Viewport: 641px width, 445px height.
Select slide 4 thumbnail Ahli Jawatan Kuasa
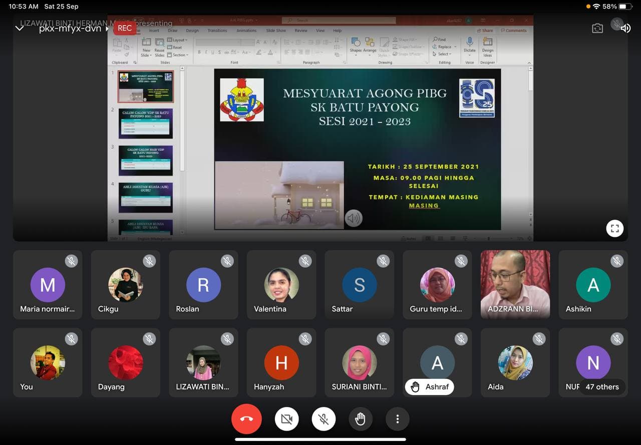(146, 198)
